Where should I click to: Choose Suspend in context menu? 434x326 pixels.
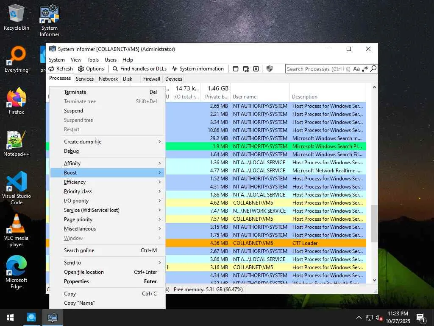(x=107, y=111)
